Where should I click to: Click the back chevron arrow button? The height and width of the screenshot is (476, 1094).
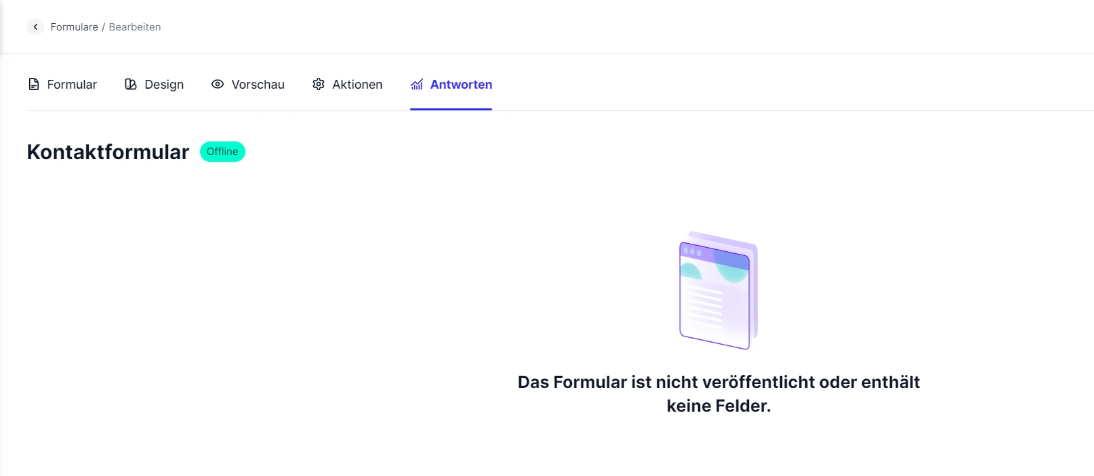tap(35, 27)
